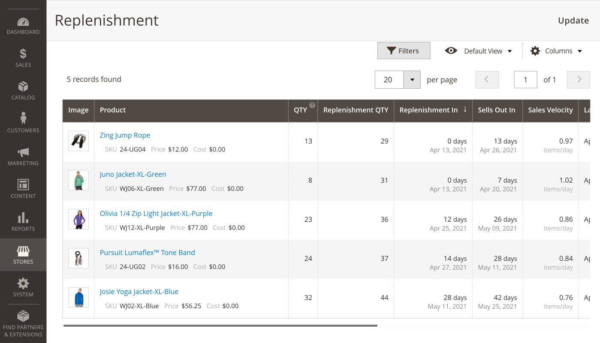Click the QTY column help question mark

coord(312,105)
